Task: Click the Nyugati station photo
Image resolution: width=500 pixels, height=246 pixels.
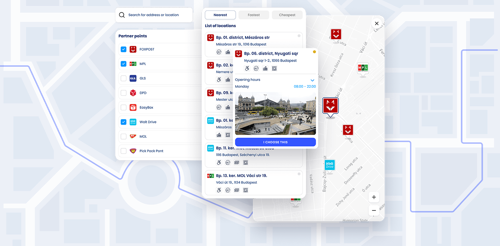Action: click(276, 113)
